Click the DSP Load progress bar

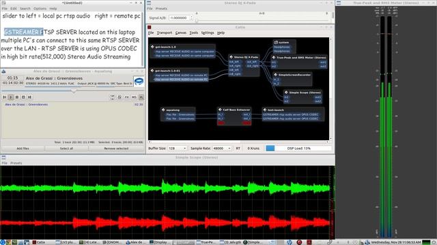point(298,148)
